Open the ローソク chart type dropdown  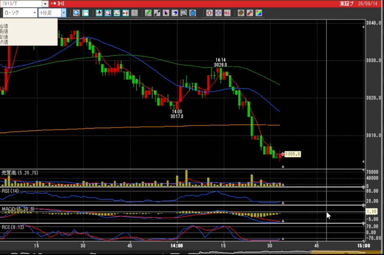point(20,13)
